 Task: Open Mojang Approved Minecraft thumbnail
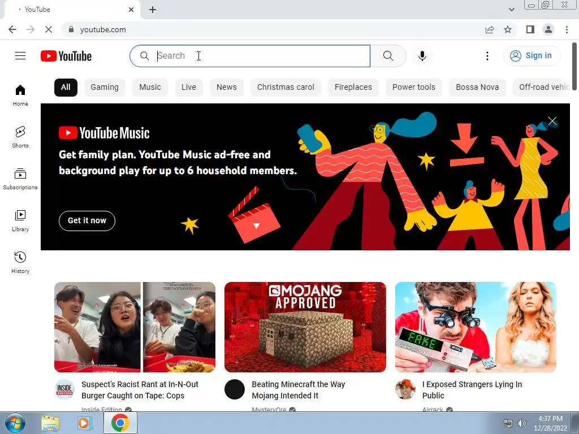tap(305, 327)
